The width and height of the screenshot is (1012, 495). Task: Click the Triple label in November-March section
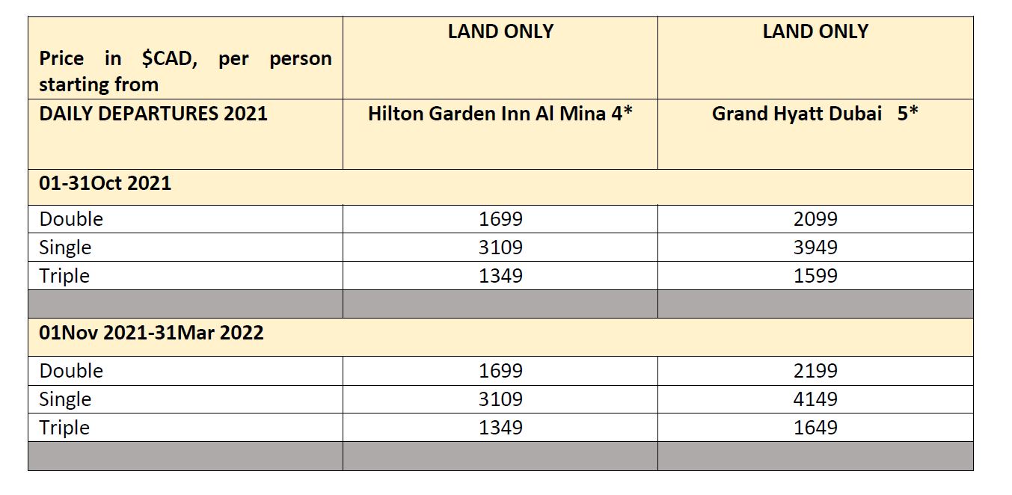(64, 428)
